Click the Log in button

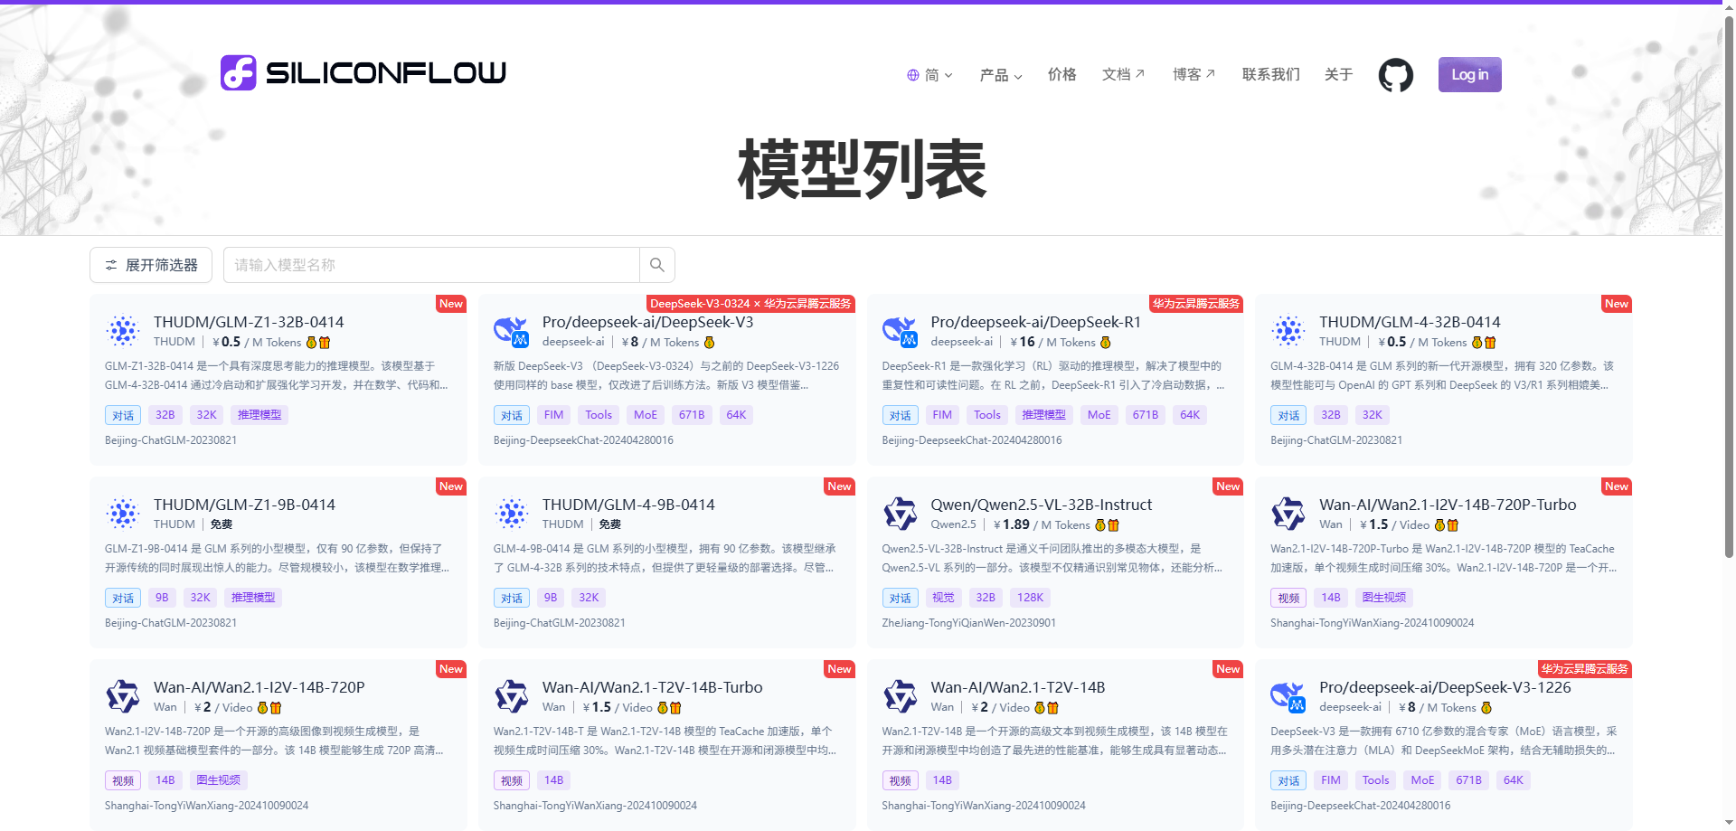point(1469,75)
